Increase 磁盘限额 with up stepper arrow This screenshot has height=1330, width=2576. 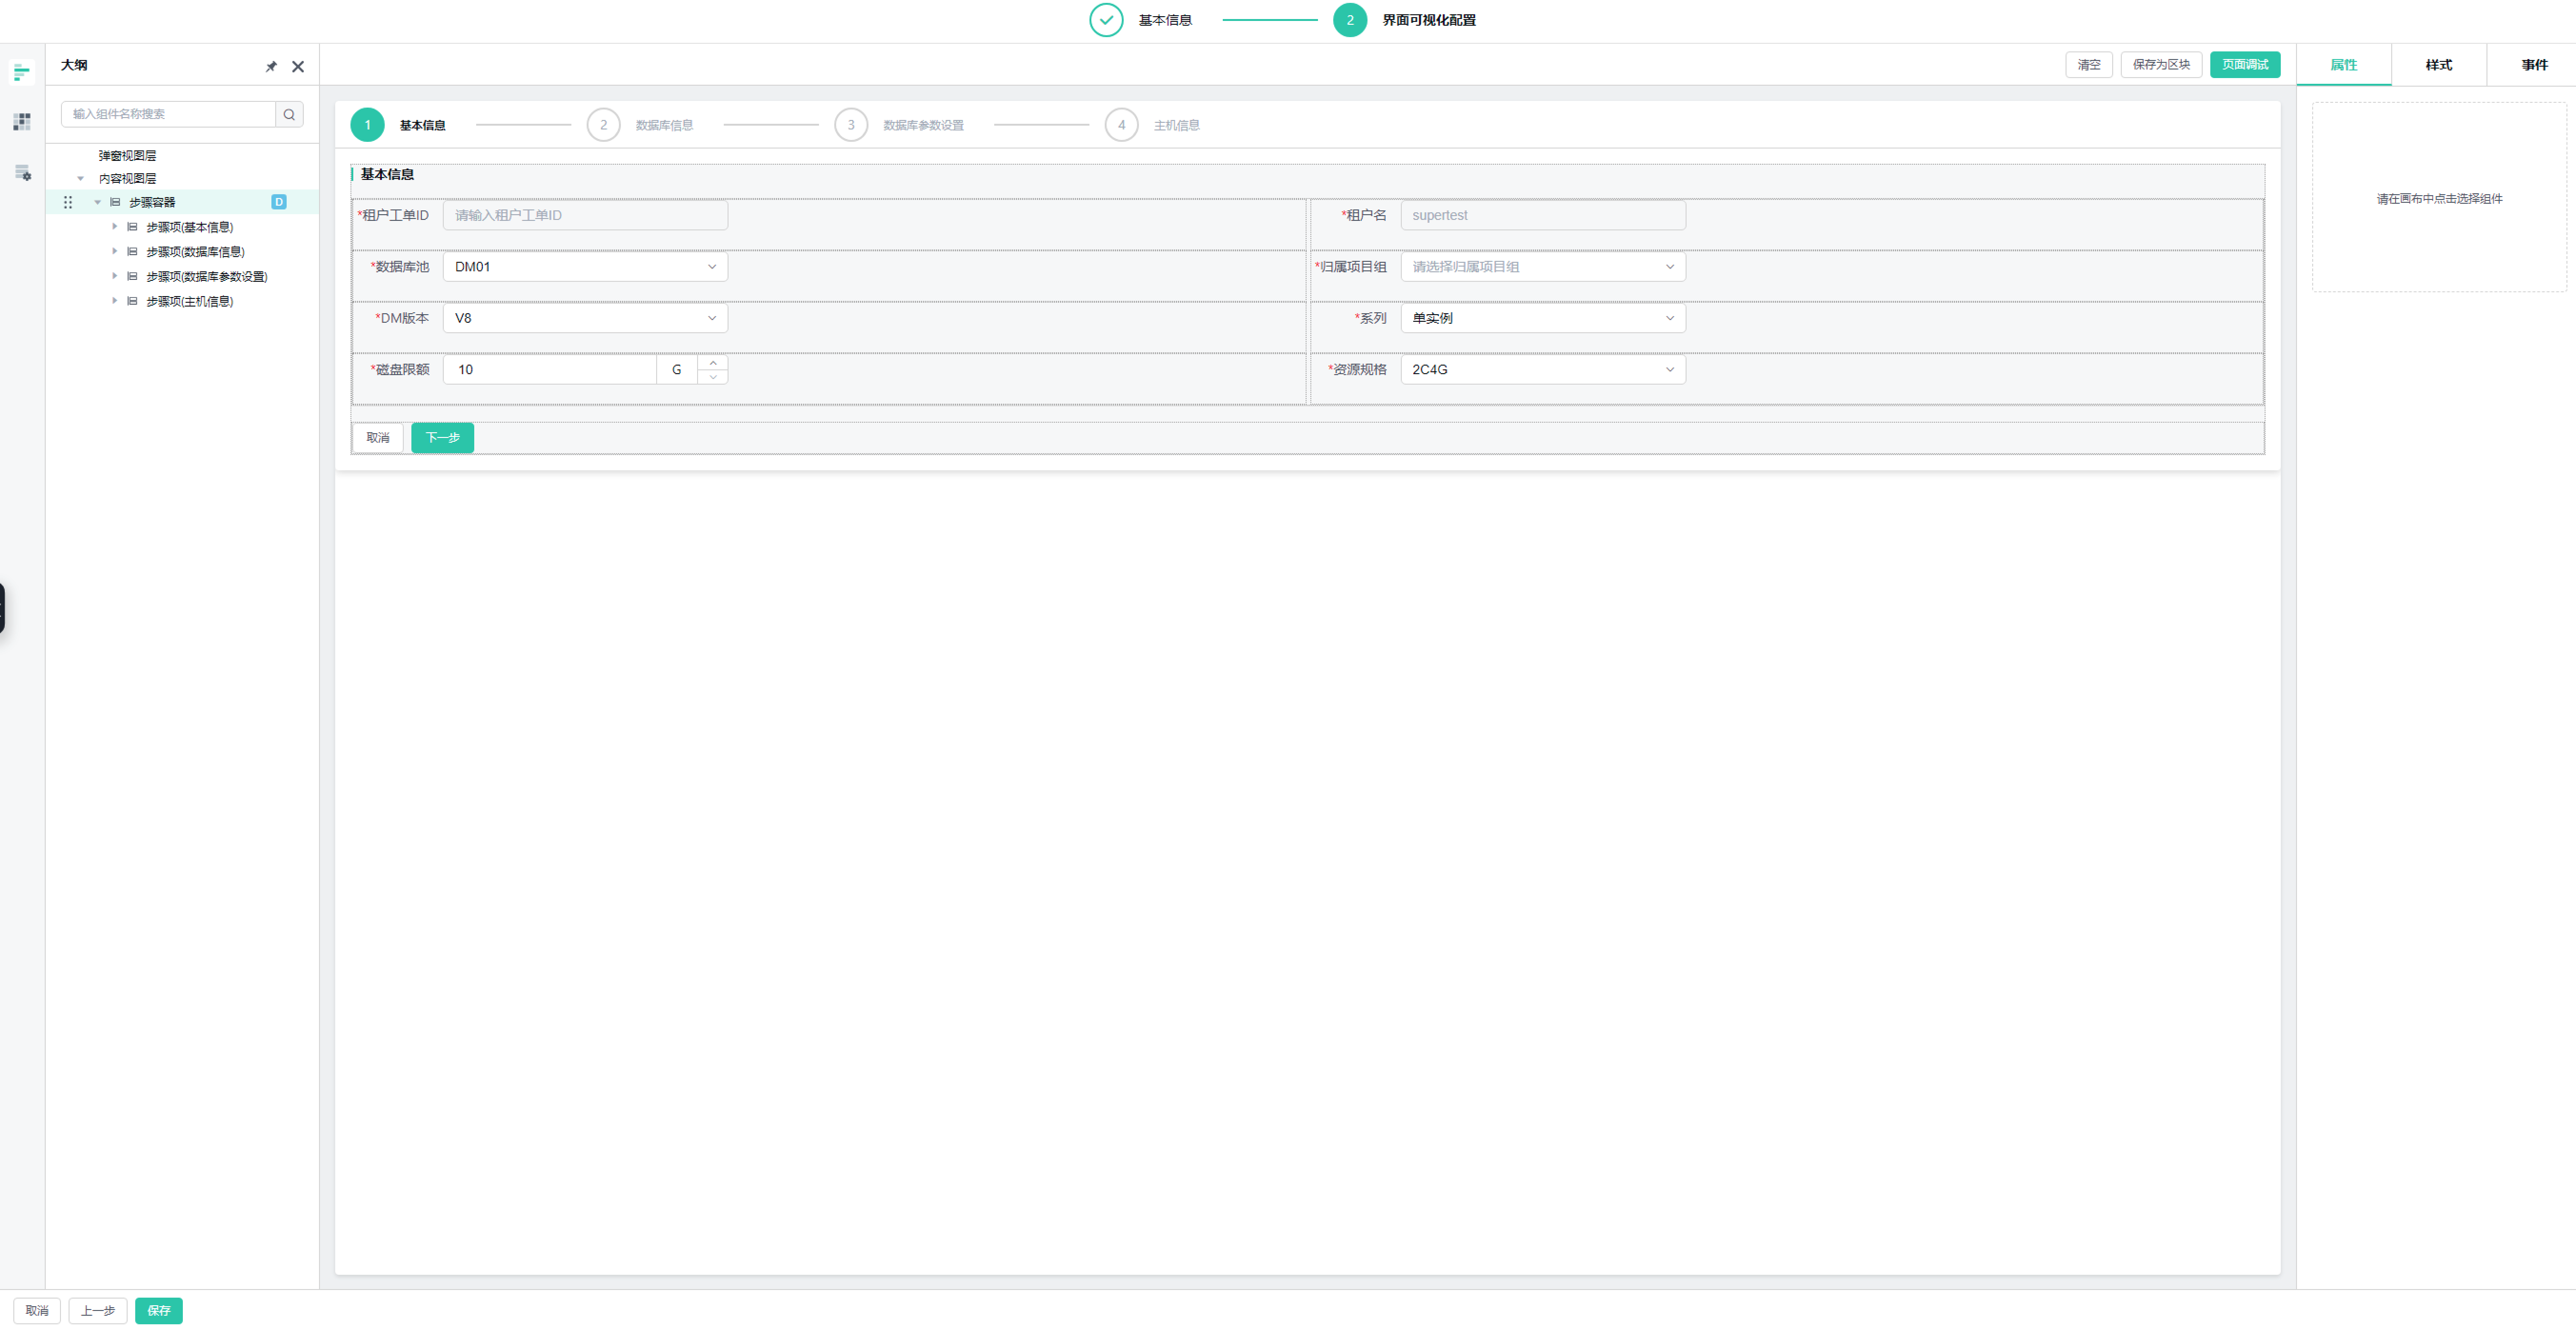tap(713, 363)
